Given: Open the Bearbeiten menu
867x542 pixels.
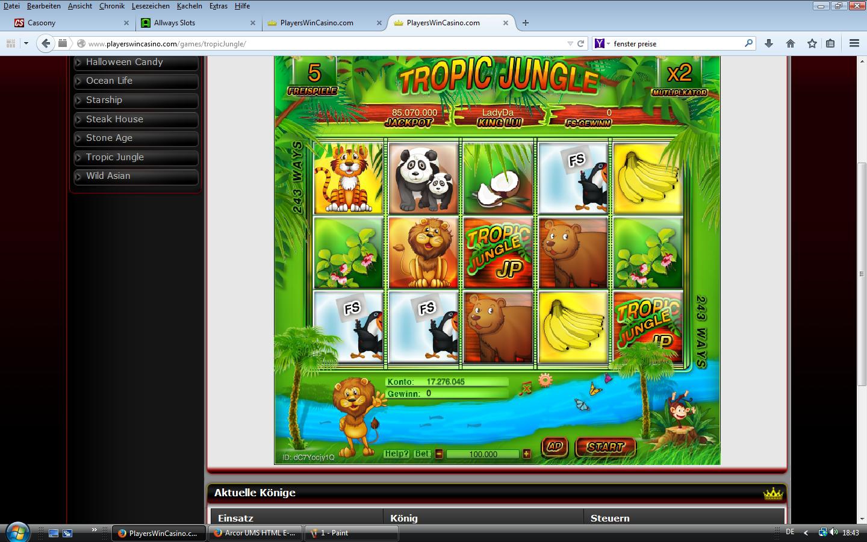Looking at the screenshot, I should click(x=44, y=6).
